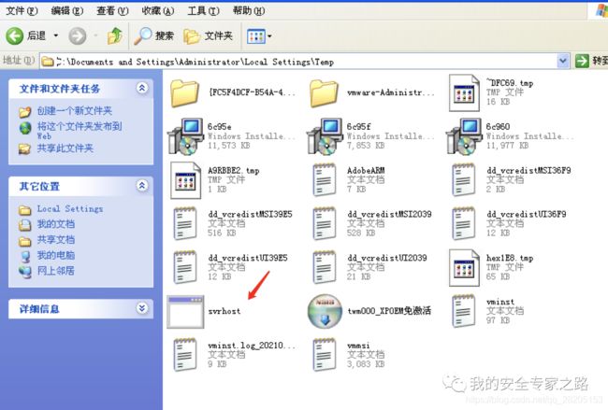Select the 6c960 Windows Installer icon

click(x=464, y=136)
